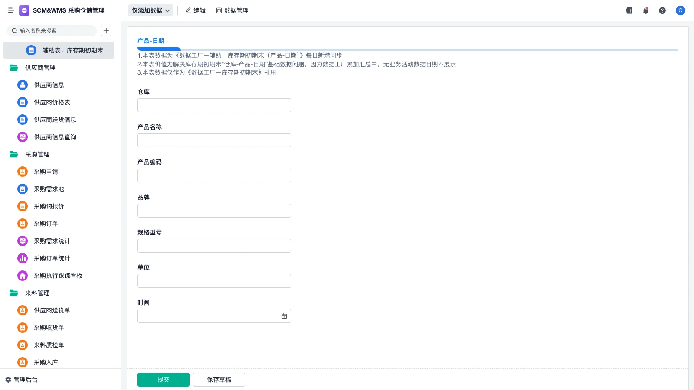This screenshot has width=694, height=390.
Task: Collapse the sidebar with hamburger icon
Action: tap(11, 10)
